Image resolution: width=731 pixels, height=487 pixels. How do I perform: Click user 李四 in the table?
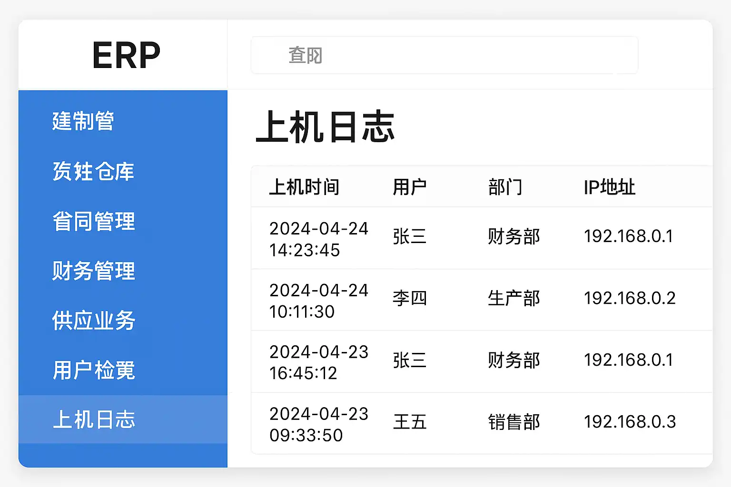[409, 298]
